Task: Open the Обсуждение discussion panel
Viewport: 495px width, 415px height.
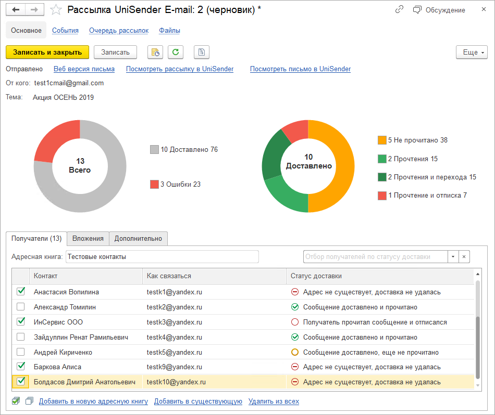Action: click(439, 10)
